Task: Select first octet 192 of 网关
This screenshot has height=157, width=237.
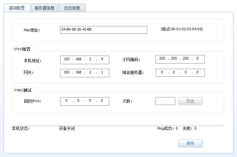Action: (67, 72)
